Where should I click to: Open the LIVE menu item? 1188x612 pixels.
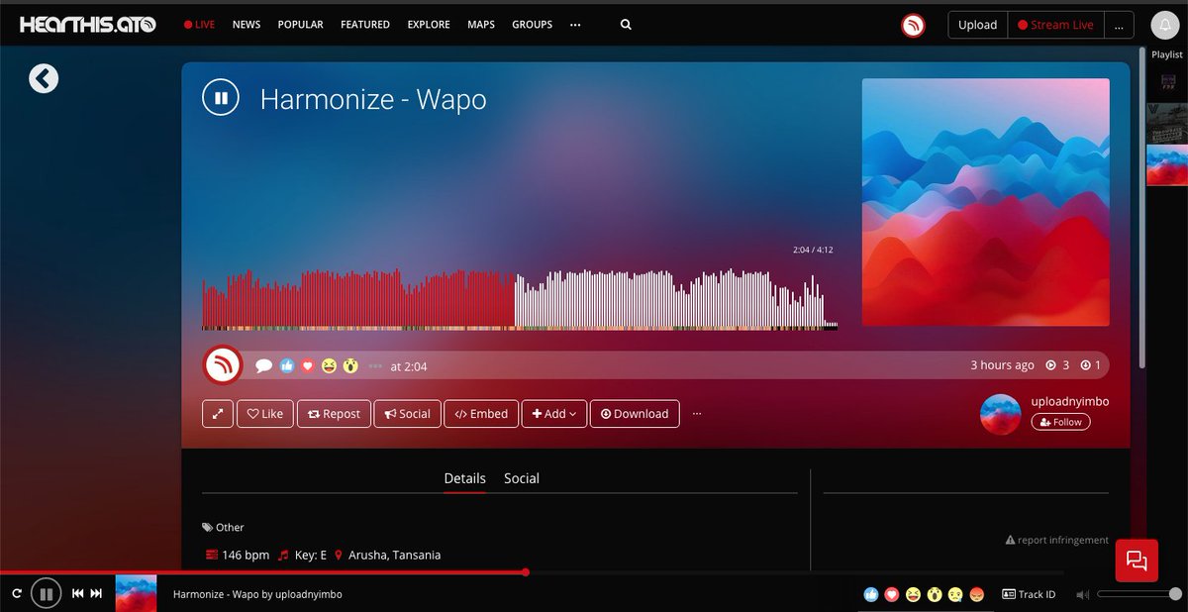tap(199, 25)
